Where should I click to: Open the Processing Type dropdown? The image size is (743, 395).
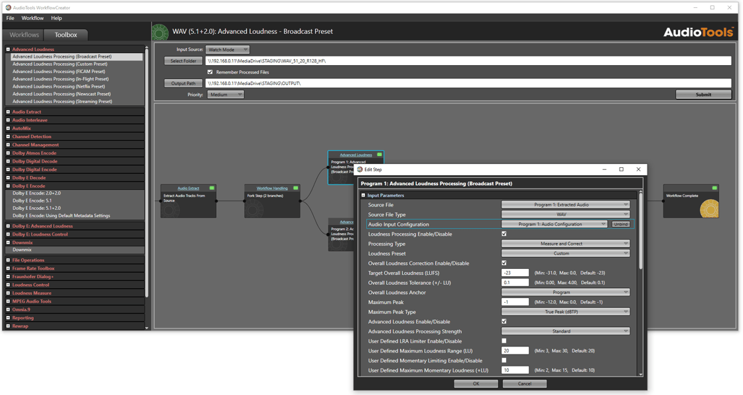click(x=565, y=244)
